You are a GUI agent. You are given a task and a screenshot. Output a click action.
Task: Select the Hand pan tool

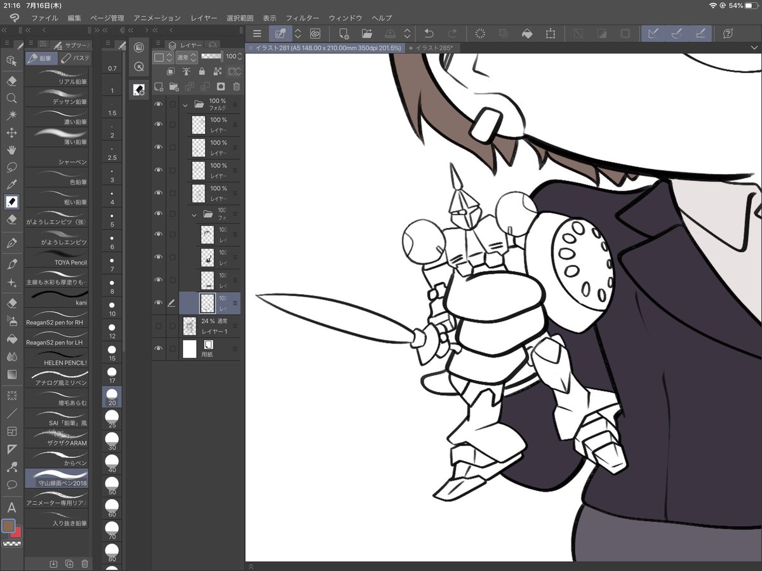(x=11, y=150)
